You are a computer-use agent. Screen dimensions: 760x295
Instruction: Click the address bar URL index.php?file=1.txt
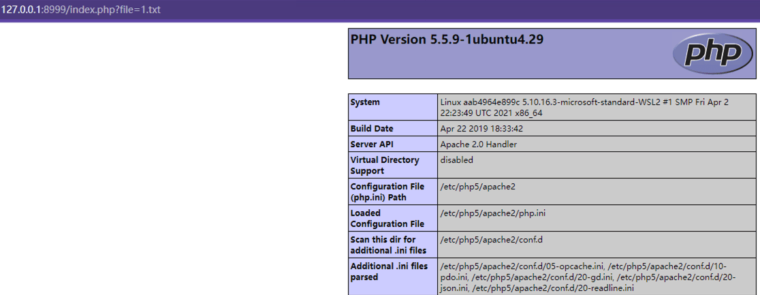coord(80,10)
